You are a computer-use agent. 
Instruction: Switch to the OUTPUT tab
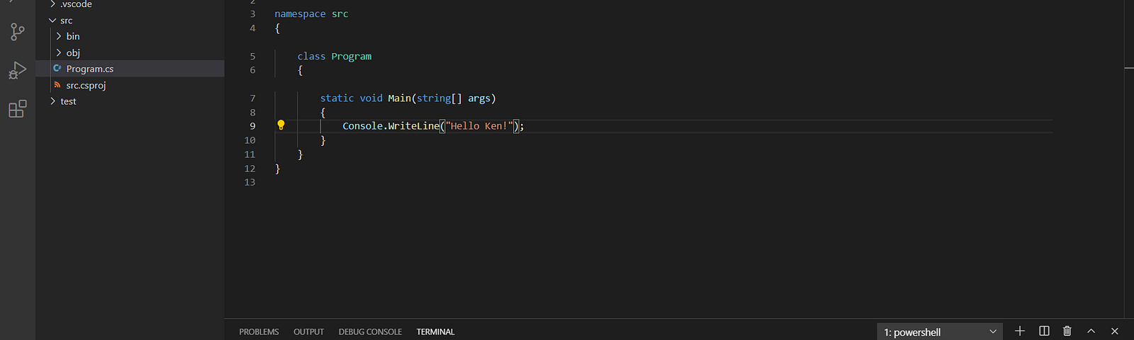(308, 331)
